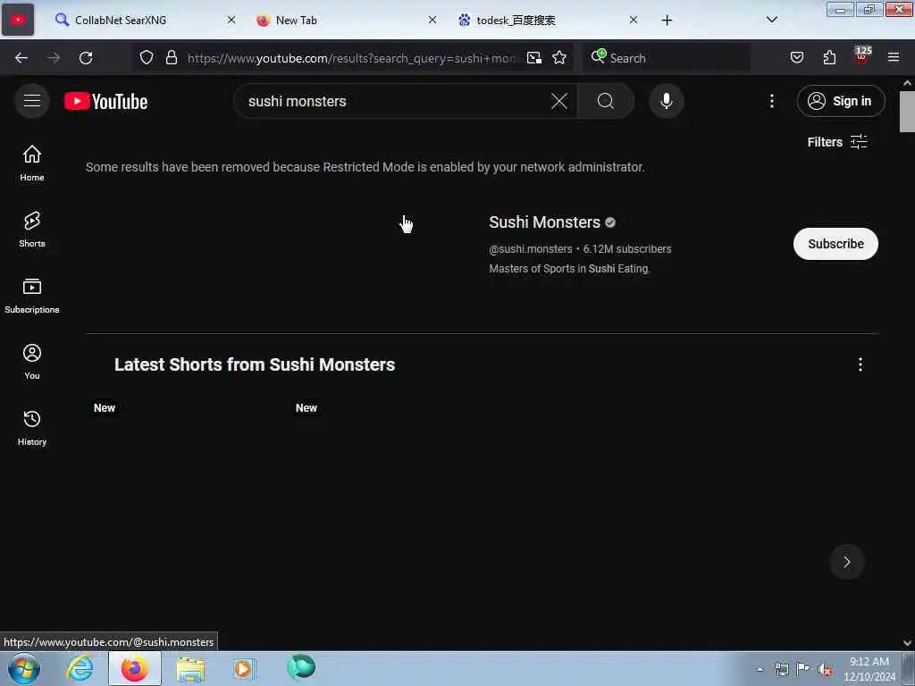Viewport: 915px width, 686px height.
Task: Start voice search with the microphone
Action: (667, 101)
